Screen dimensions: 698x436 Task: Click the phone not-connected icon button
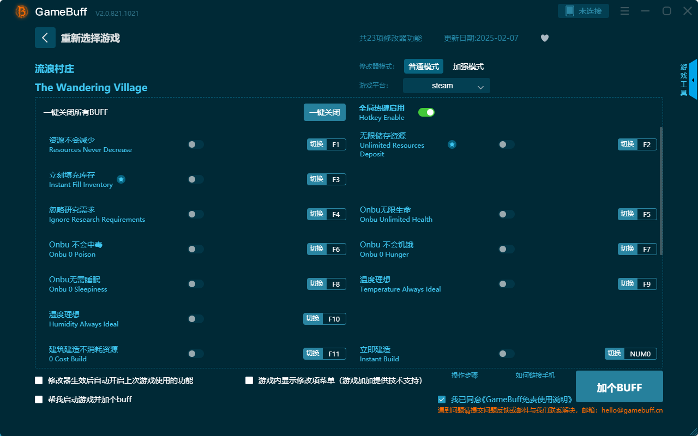click(583, 11)
